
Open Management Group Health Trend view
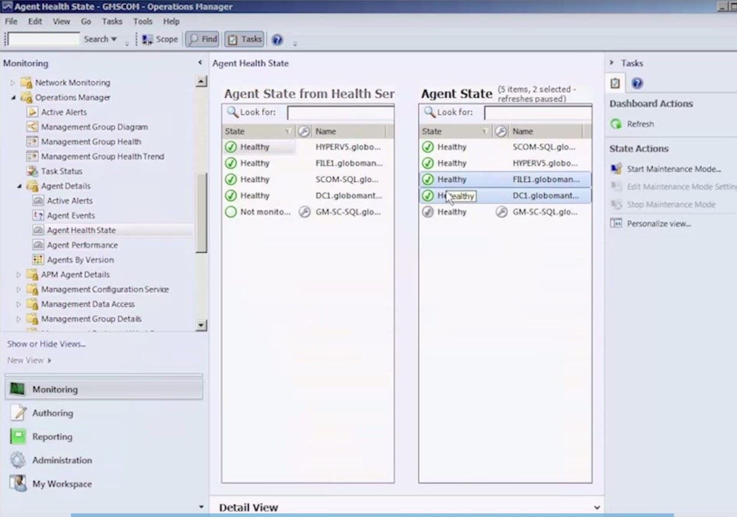click(102, 157)
